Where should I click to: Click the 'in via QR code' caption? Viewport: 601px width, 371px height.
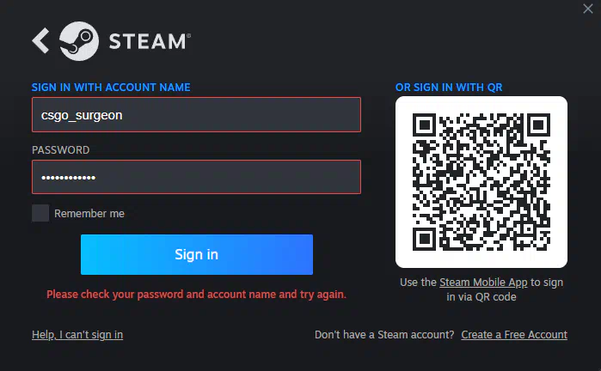coord(481,297)
